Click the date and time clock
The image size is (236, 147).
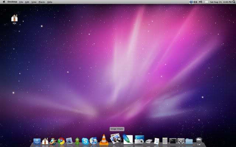[x=218, y=2]
